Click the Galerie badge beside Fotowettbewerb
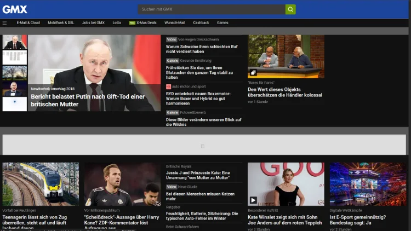This screenshot has height=231, width=411. tap(172, 112)
